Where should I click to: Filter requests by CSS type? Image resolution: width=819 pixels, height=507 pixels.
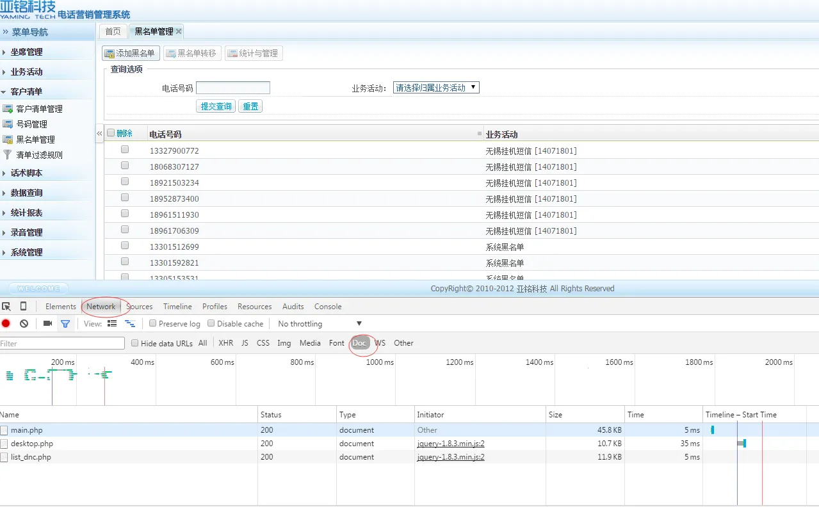pos(263,343)
